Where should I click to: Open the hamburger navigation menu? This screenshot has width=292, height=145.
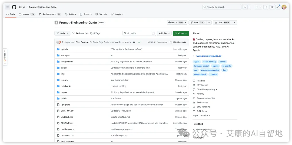(8, 7)
